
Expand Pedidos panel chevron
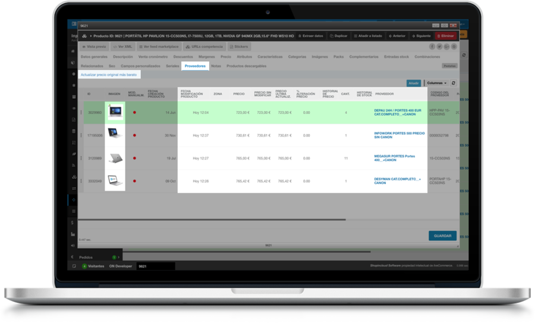(x=118, y=257)
